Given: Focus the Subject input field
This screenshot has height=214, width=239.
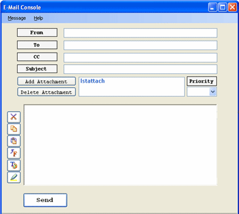Looking at the screenshot, I should 141,69.
